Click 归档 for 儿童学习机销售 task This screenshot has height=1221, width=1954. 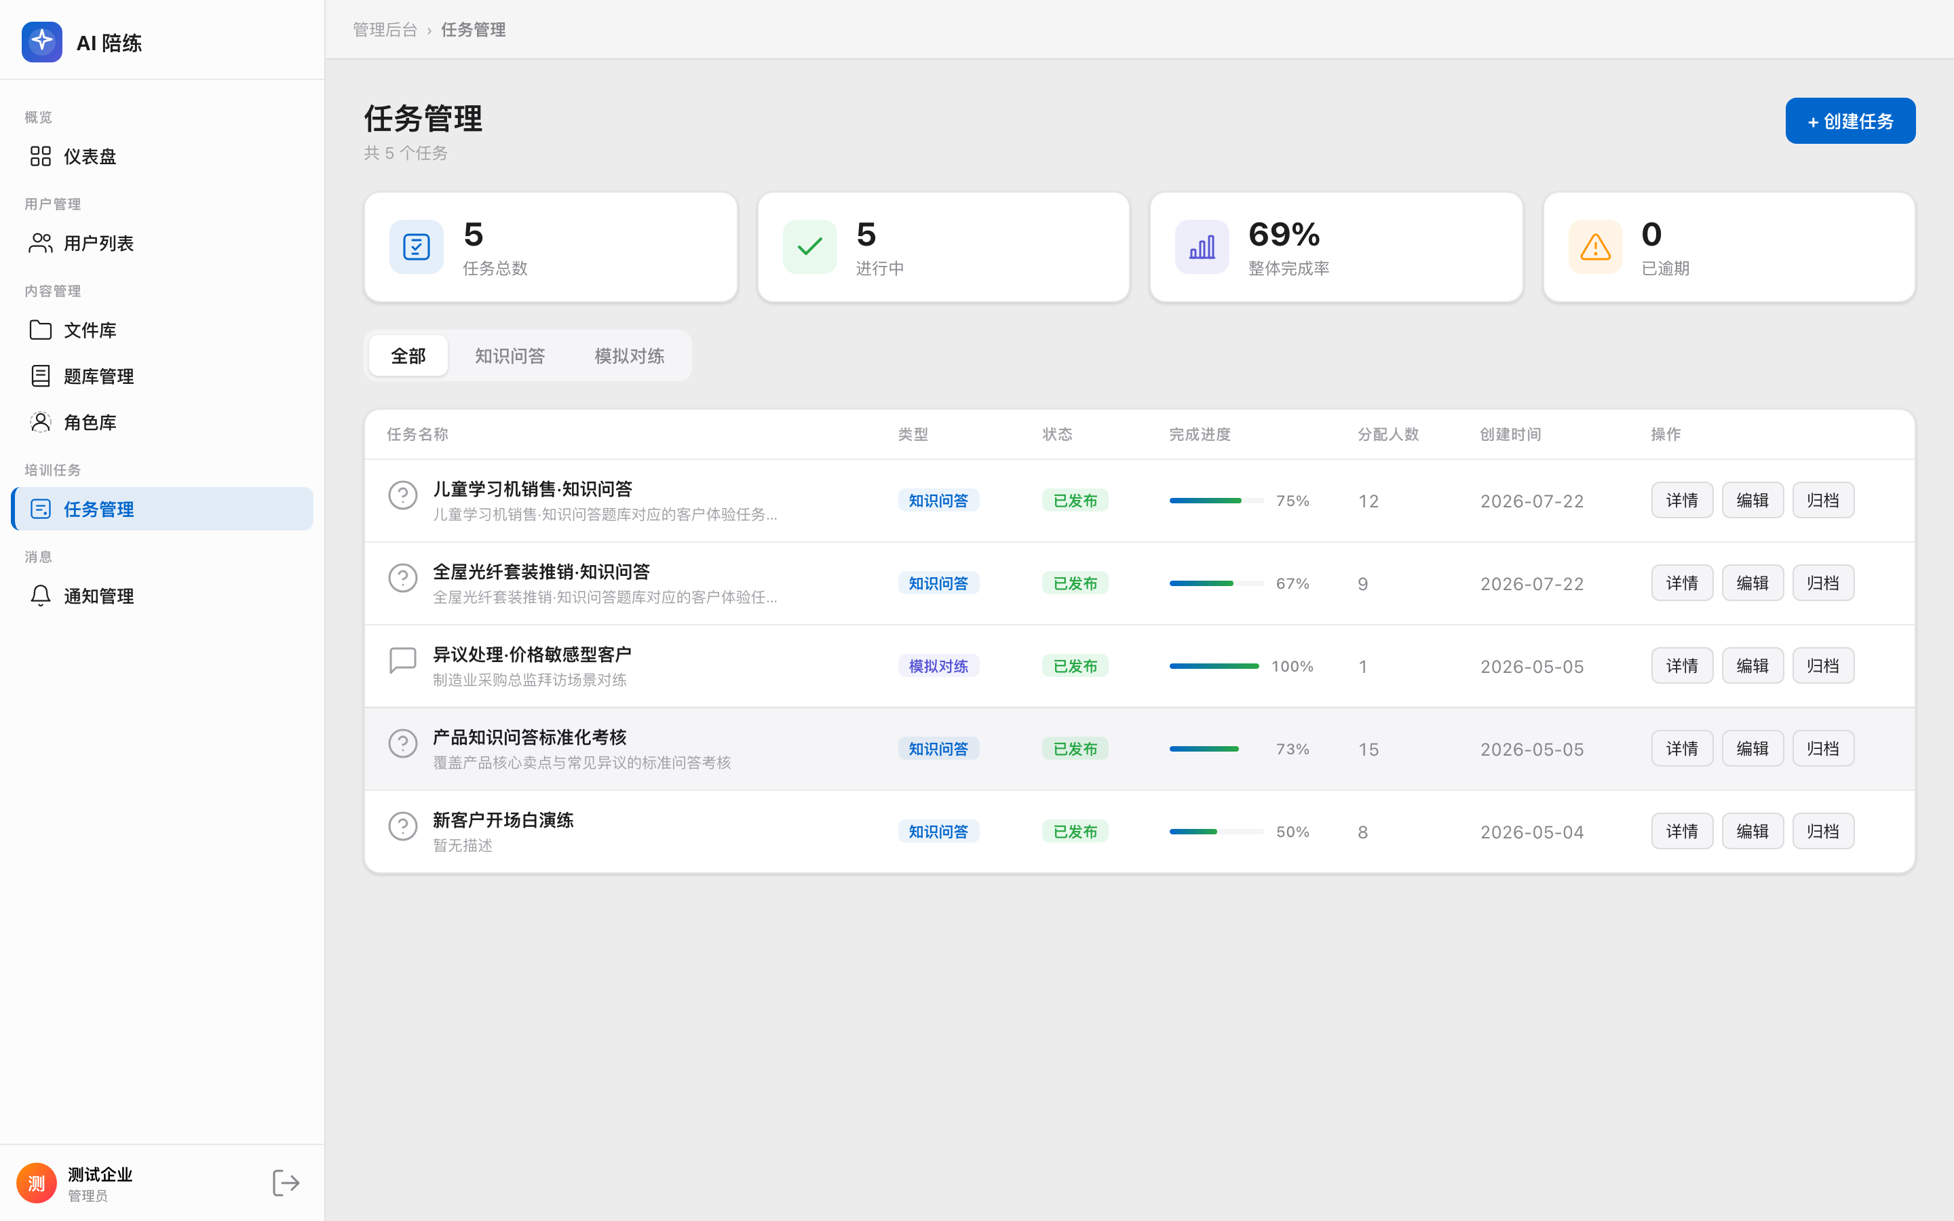[1823, 501]
